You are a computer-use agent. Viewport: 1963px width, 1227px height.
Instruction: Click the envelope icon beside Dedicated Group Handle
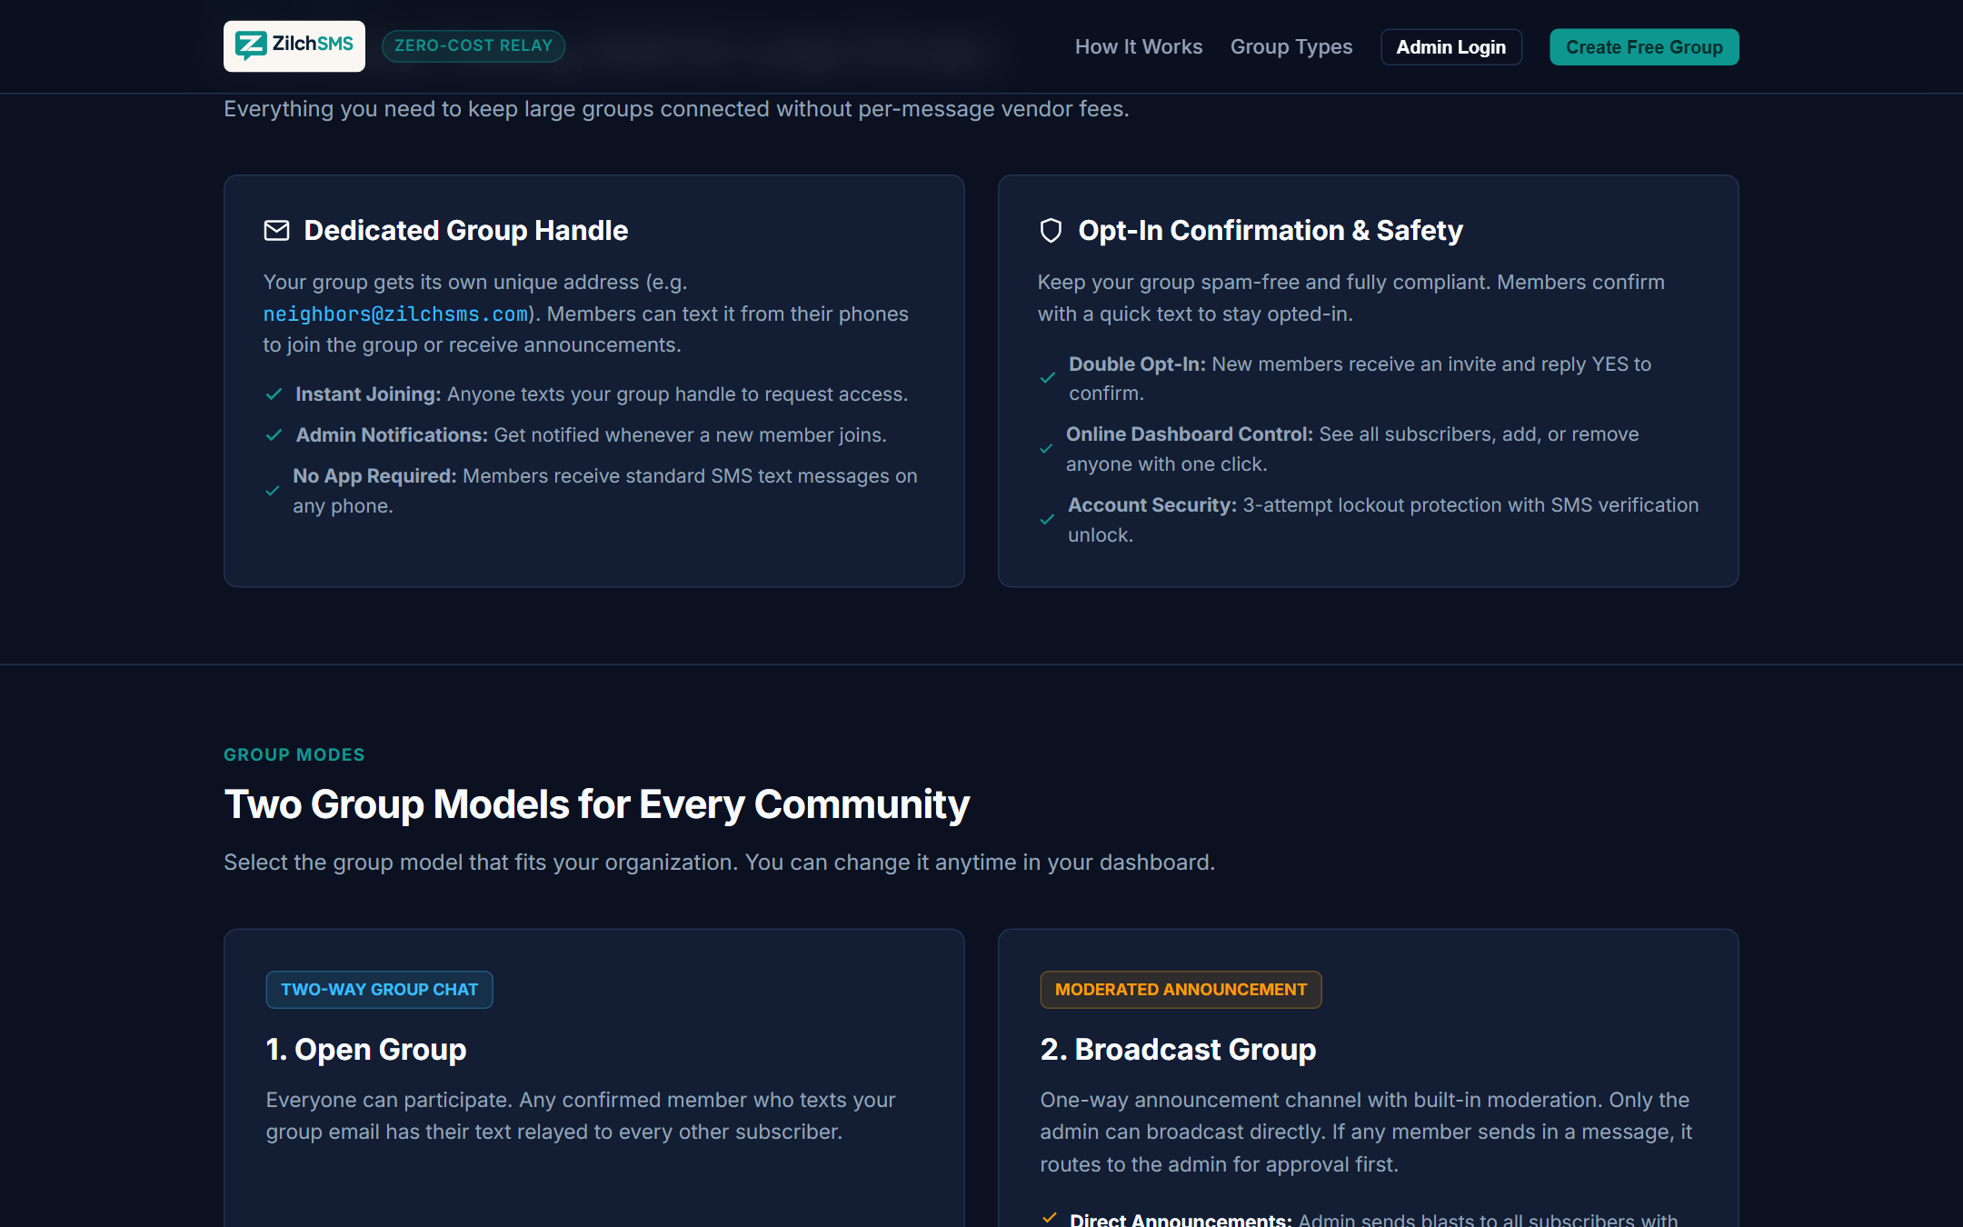pos(276,231)
